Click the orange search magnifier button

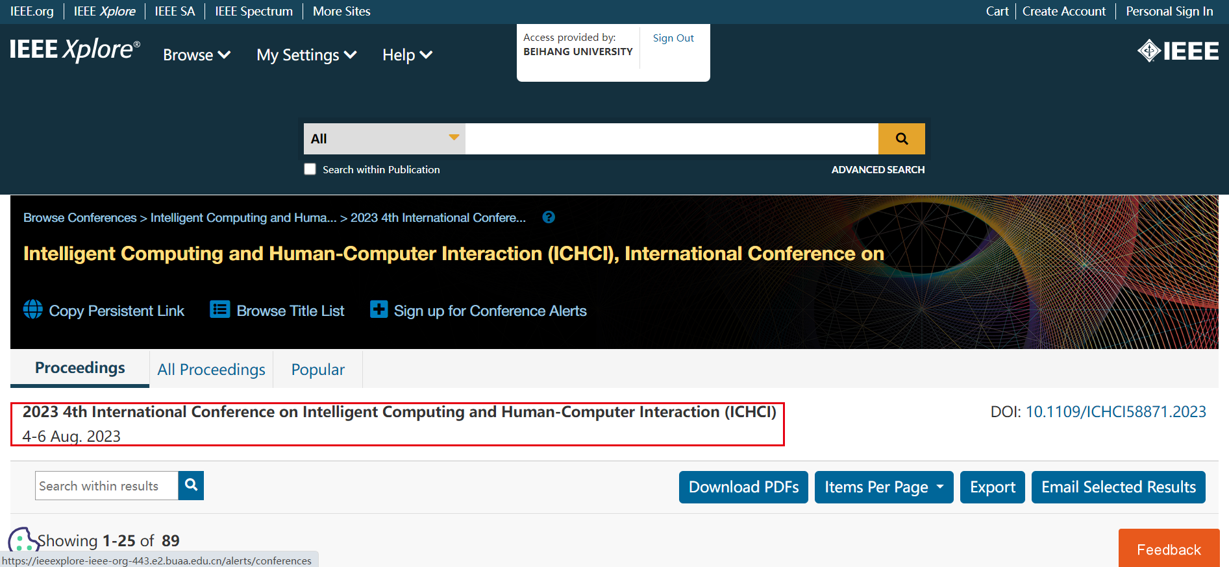point(901,139)
